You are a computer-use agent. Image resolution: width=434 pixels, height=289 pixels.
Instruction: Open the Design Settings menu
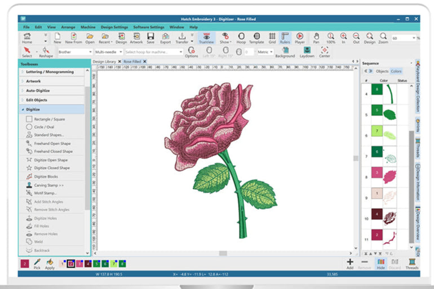[114, 27]
